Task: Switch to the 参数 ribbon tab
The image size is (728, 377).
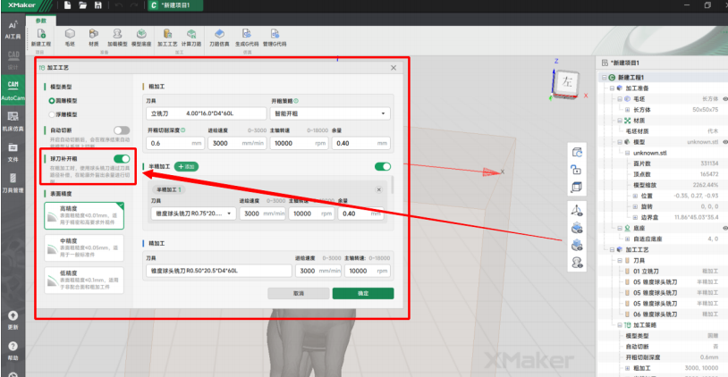Action: pyautogui.click(x=39, y=20)
